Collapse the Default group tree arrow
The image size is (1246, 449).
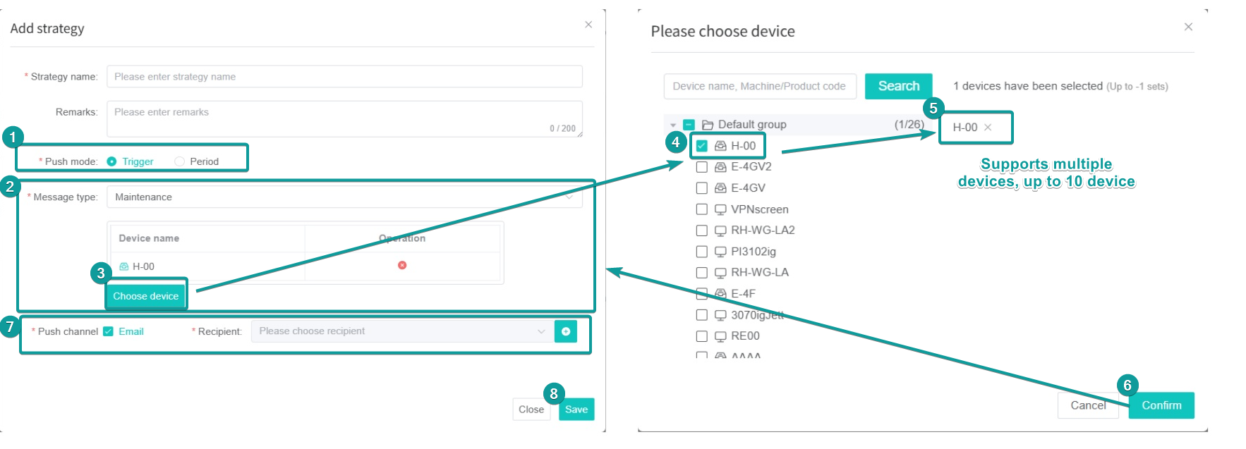click(673, 125)
